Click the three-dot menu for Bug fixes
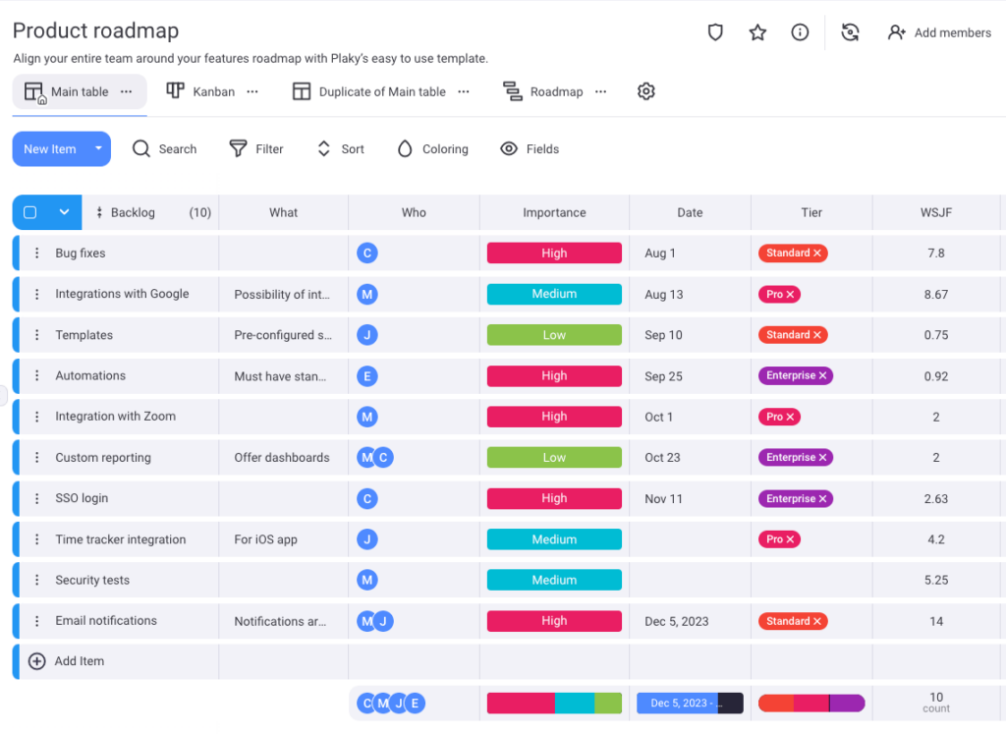Image resolution: width=1006 pixels, height=734 pixels. (37, 254)
